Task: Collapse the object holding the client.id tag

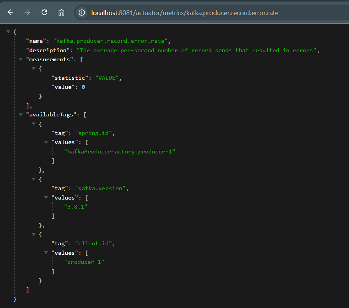Action: point(34,234)
